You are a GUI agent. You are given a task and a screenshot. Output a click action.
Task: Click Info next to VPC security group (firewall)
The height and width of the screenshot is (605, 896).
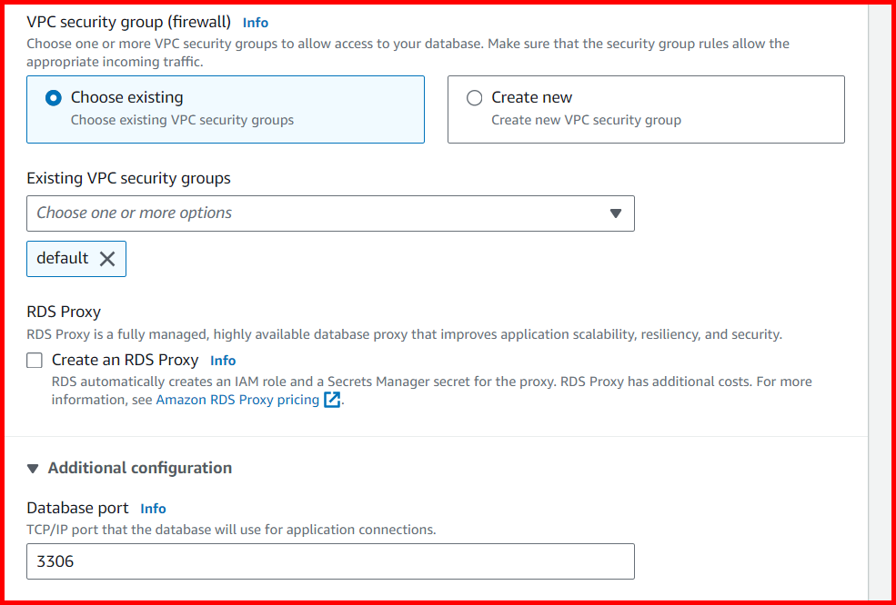256,22
